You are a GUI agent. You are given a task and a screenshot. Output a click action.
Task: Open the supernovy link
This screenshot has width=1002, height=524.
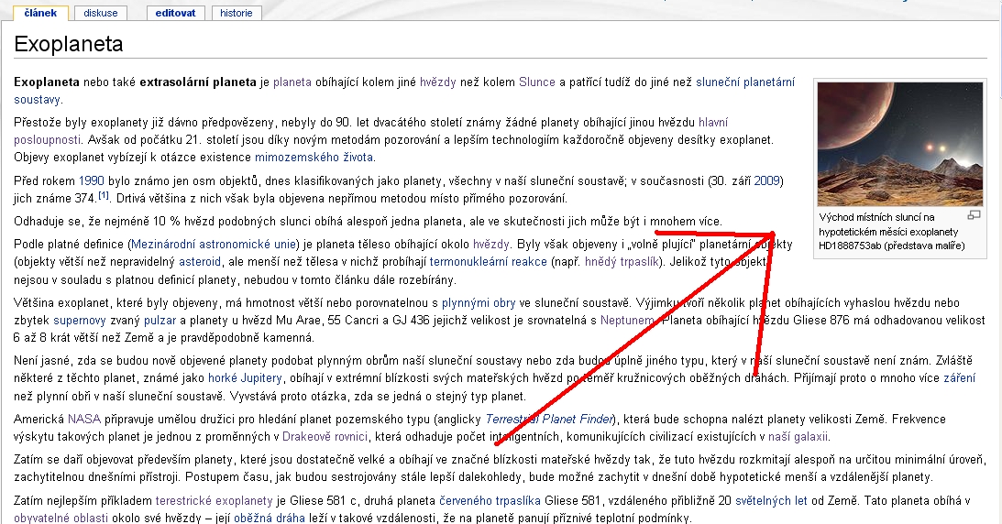tap(79, 321)
